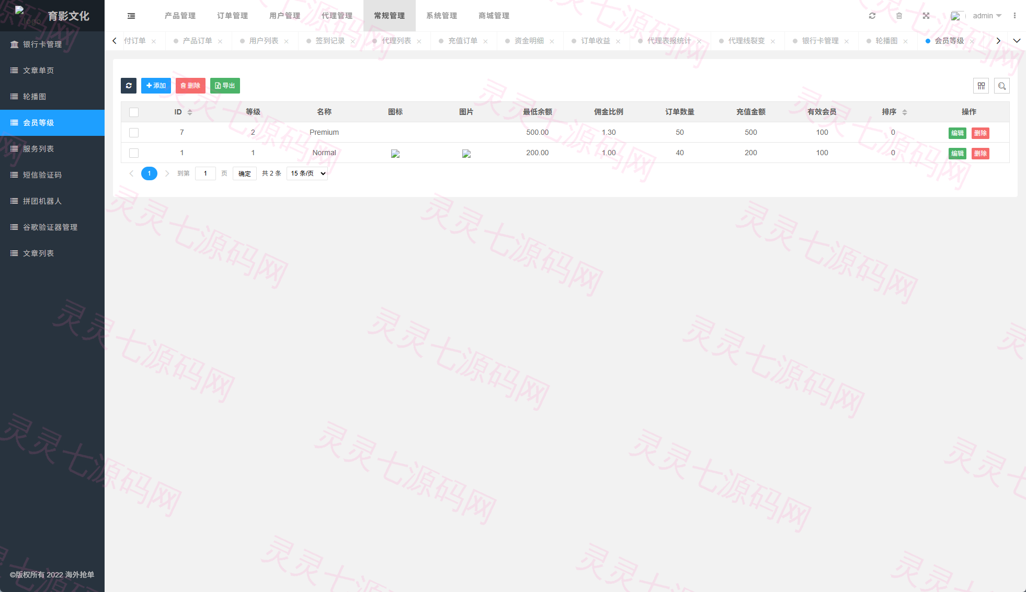
Task: Open 银行卡管理 in the sidebar
Action: pos(52,44)
